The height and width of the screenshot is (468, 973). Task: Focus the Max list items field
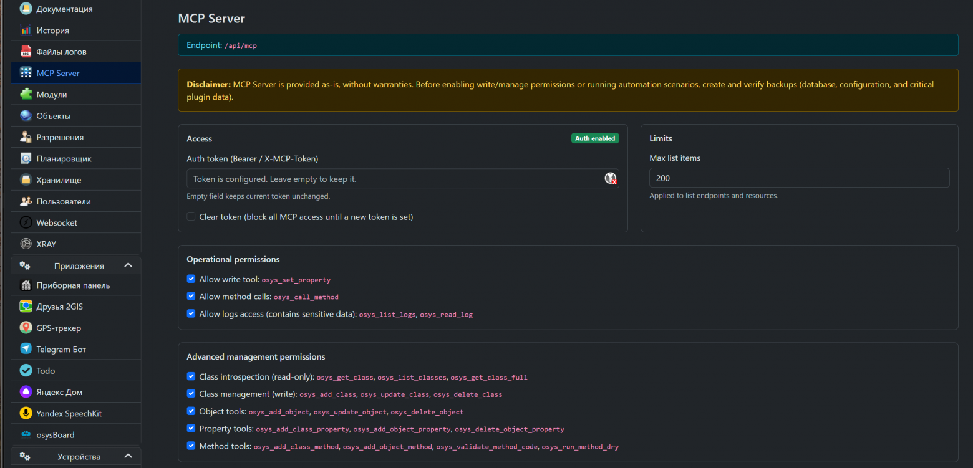point(798,178)
